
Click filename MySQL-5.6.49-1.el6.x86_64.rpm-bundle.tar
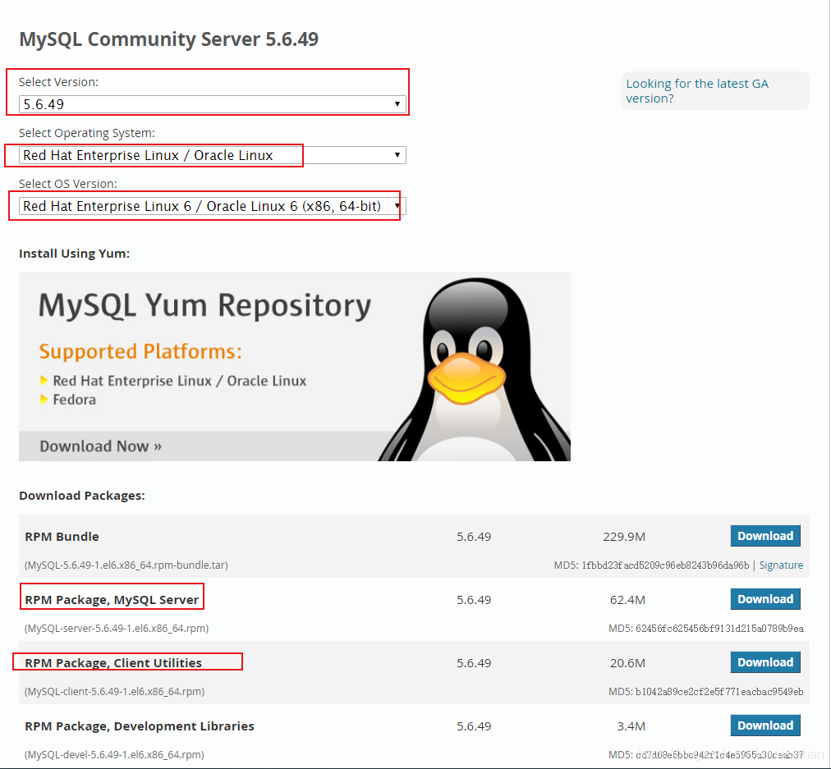[x=126, y=565]
